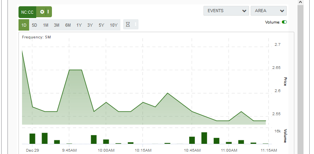314x154 pixels.
Task: Select the 1M time range
Action: (x=46, y=25)
